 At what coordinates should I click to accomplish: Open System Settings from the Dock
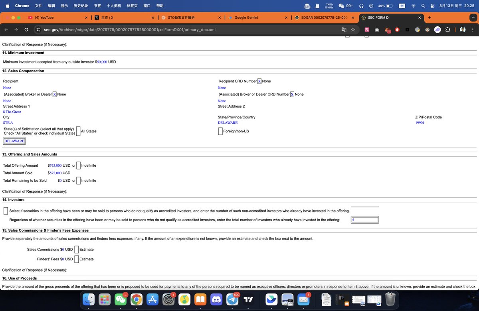tap(168, 299)
